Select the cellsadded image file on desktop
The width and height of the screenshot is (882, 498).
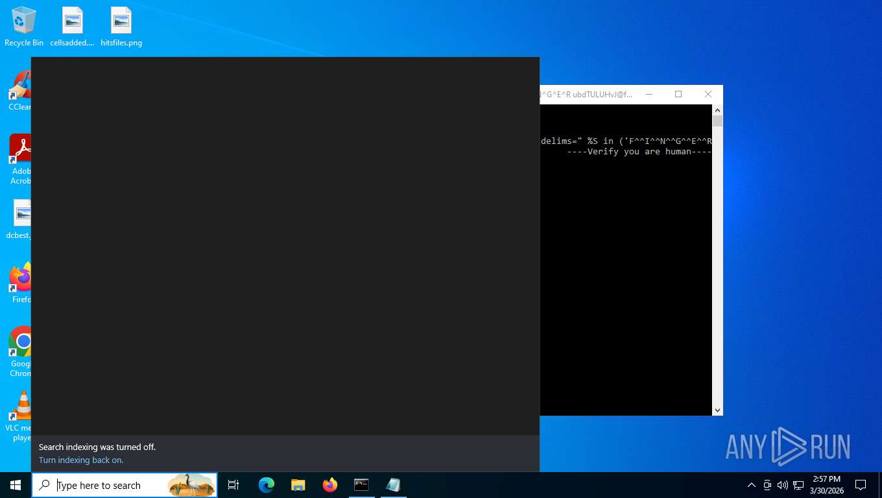tap(72, 27)
